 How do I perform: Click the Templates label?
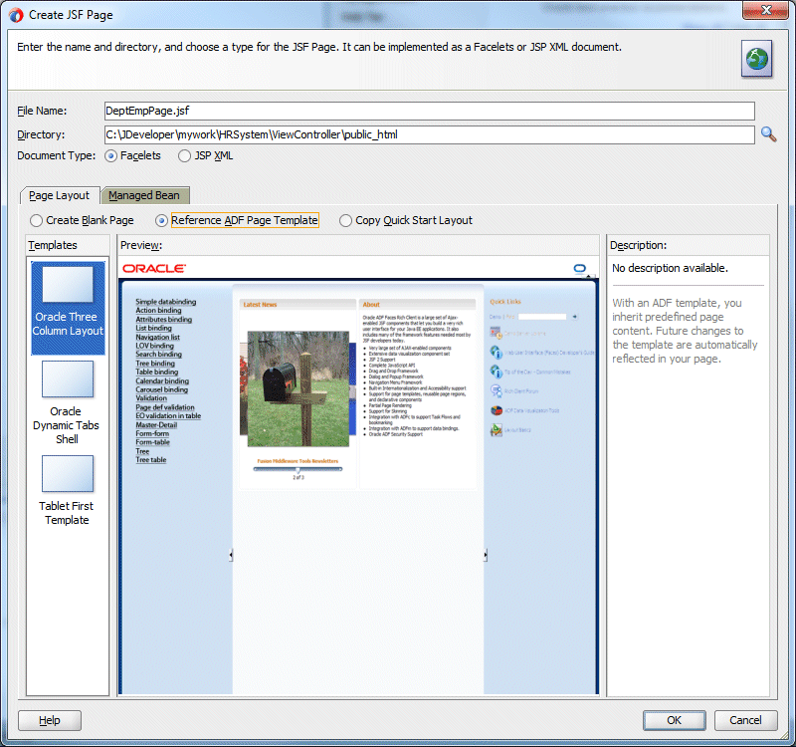53,245
